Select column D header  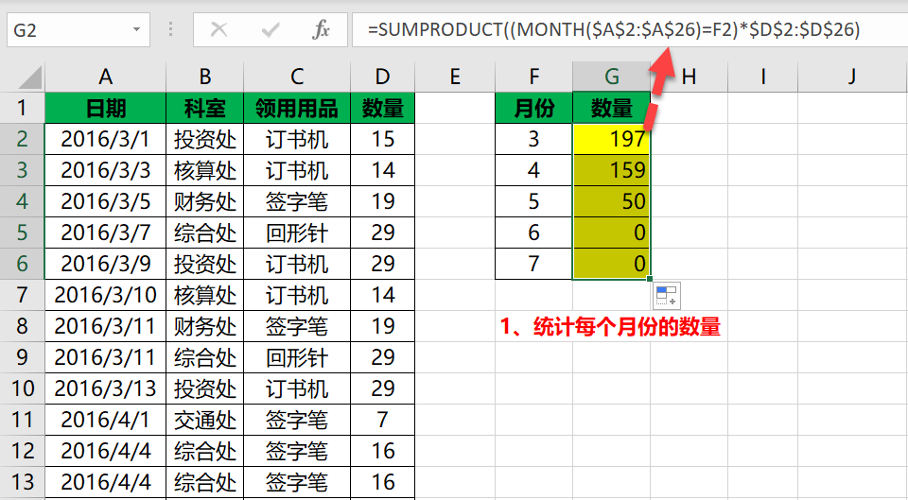(382, 77)
